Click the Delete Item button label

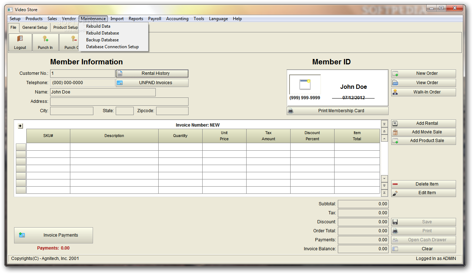pyautogui.click(x=427, y=184)
